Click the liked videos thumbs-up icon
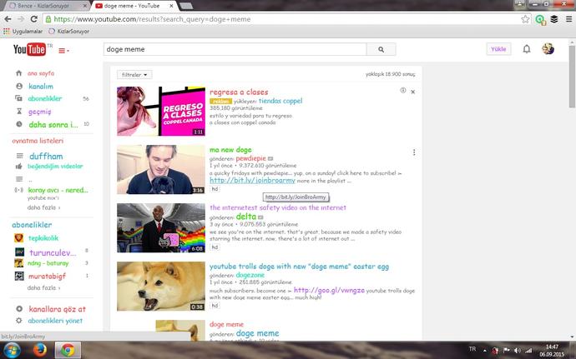576x359 pixels. tap(19, 167)
